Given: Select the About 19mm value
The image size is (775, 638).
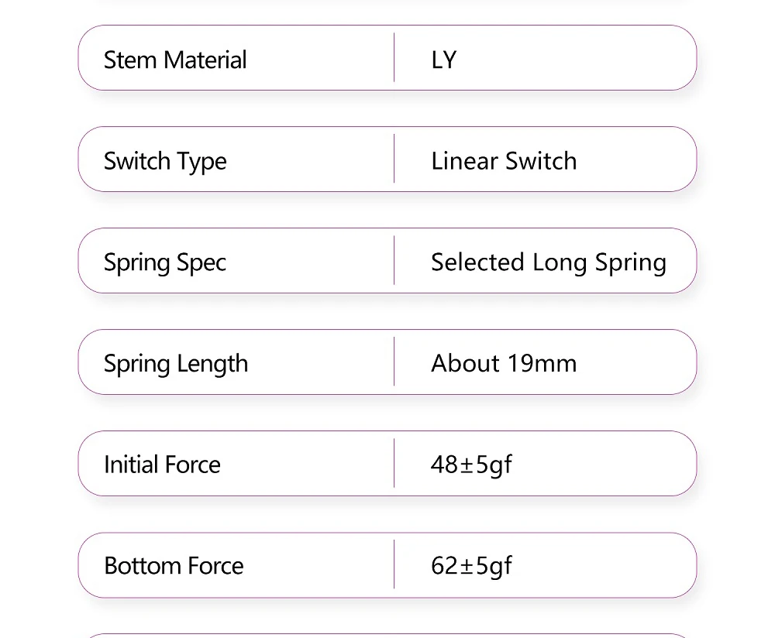Looking at the screenshot, I should [504, 364].
